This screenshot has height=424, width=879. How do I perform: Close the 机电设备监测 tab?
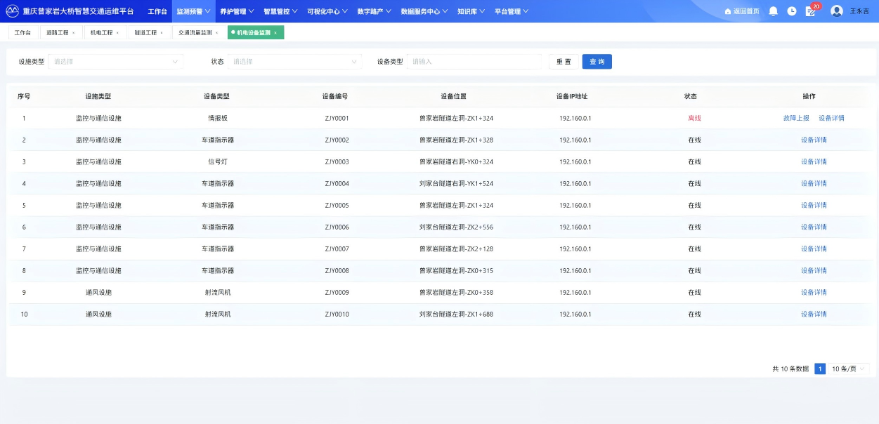point(275,33)
